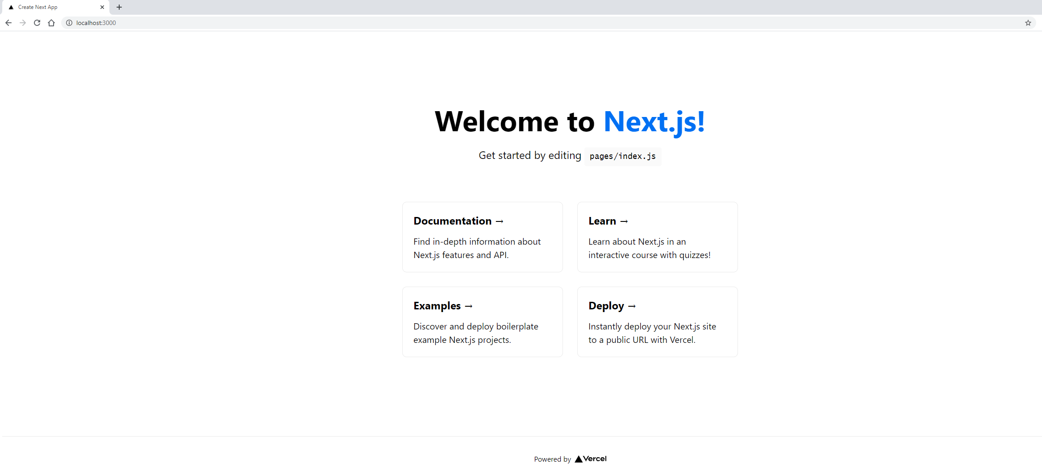Screen dimensions: 1042x471
Task: Click the Next.js triangle favicon on tab
Action: tap(11, 7)
